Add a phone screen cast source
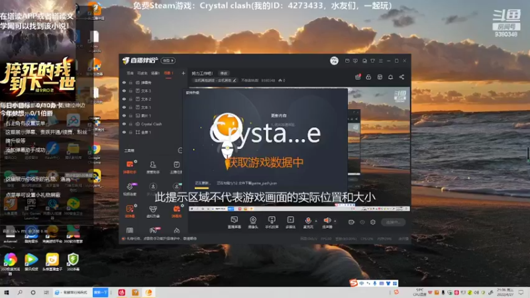530x298 pixels. click(272, 222)
